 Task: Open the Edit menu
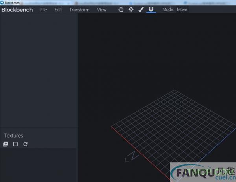click(58, 10)
